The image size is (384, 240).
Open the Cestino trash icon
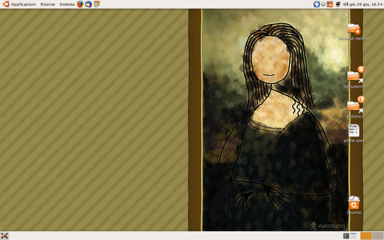[354, 202]
